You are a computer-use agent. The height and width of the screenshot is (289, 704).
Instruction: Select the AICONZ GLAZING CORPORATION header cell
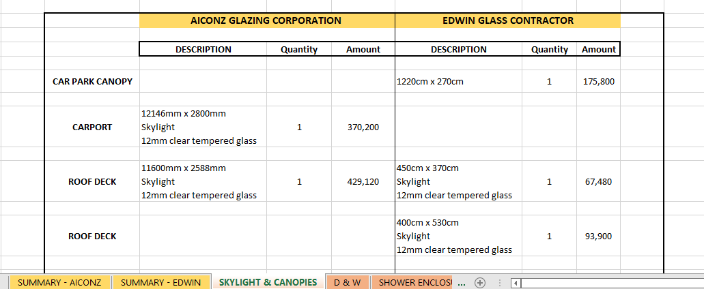click(266, 20)
